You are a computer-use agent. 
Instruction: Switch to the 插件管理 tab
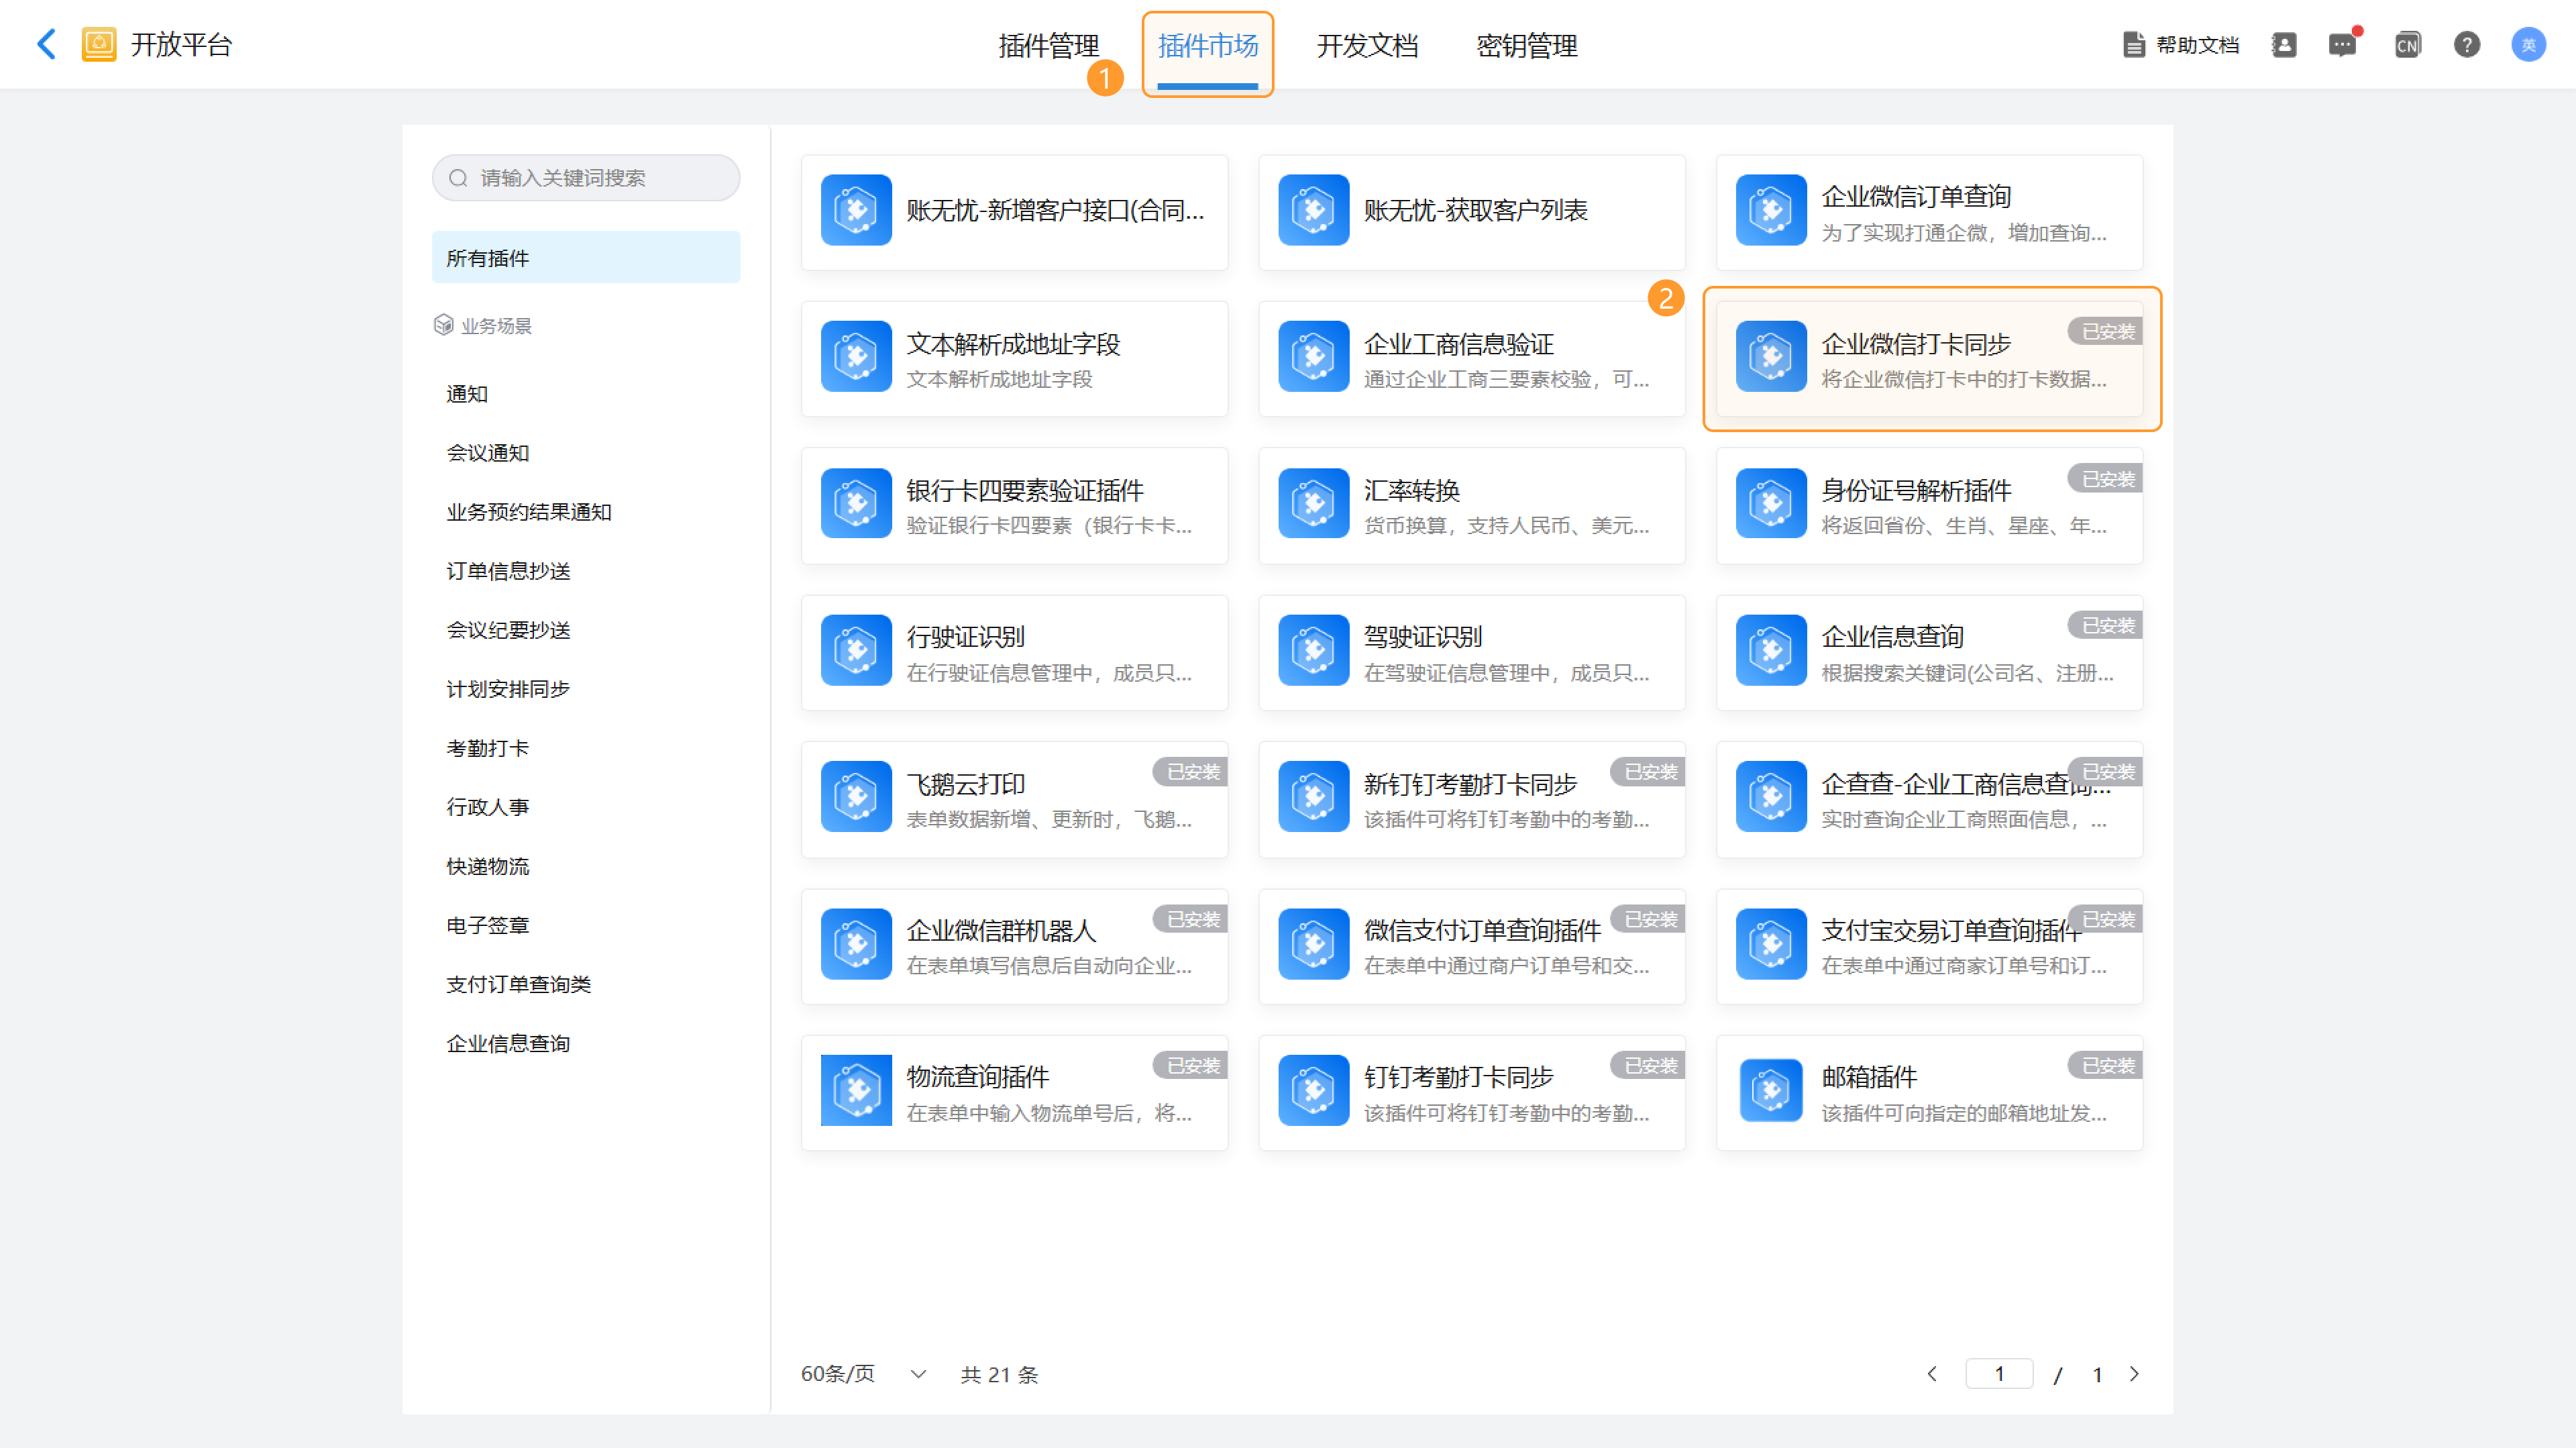coord(1048,46)
